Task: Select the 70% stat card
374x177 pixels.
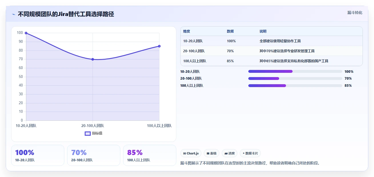Action: coord(94,155)
